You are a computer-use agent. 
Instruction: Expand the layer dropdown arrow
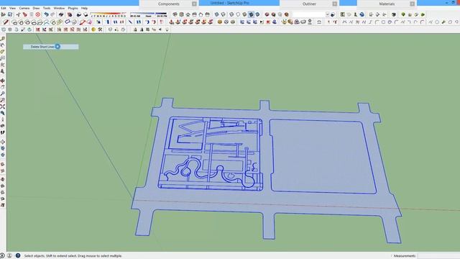tap(328, 14)
